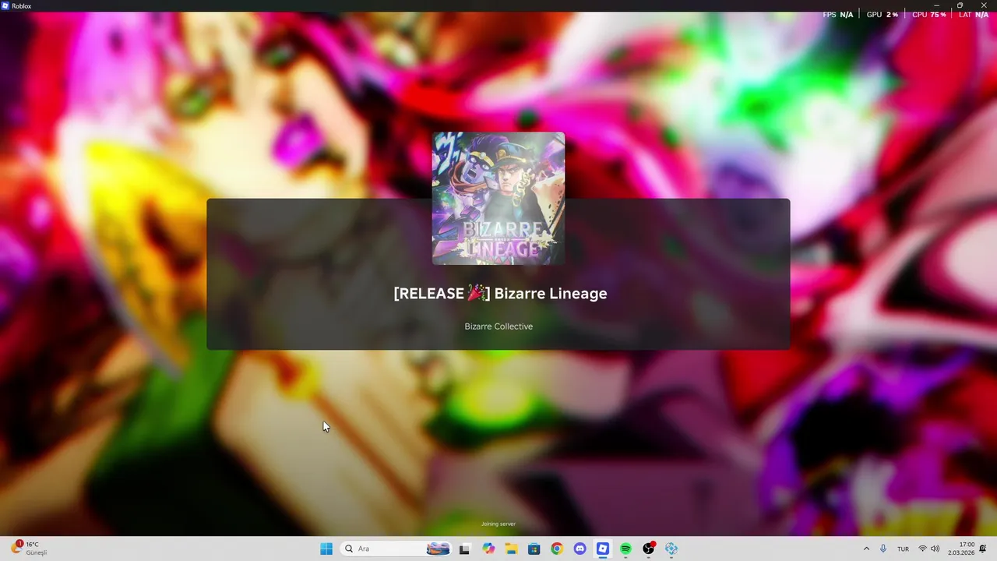The width and height of the screenshot is (997, 561).
Task: Open the weather widget showing 16°C Güneşli
Action: pyautogui.click(x=30, y=549)
